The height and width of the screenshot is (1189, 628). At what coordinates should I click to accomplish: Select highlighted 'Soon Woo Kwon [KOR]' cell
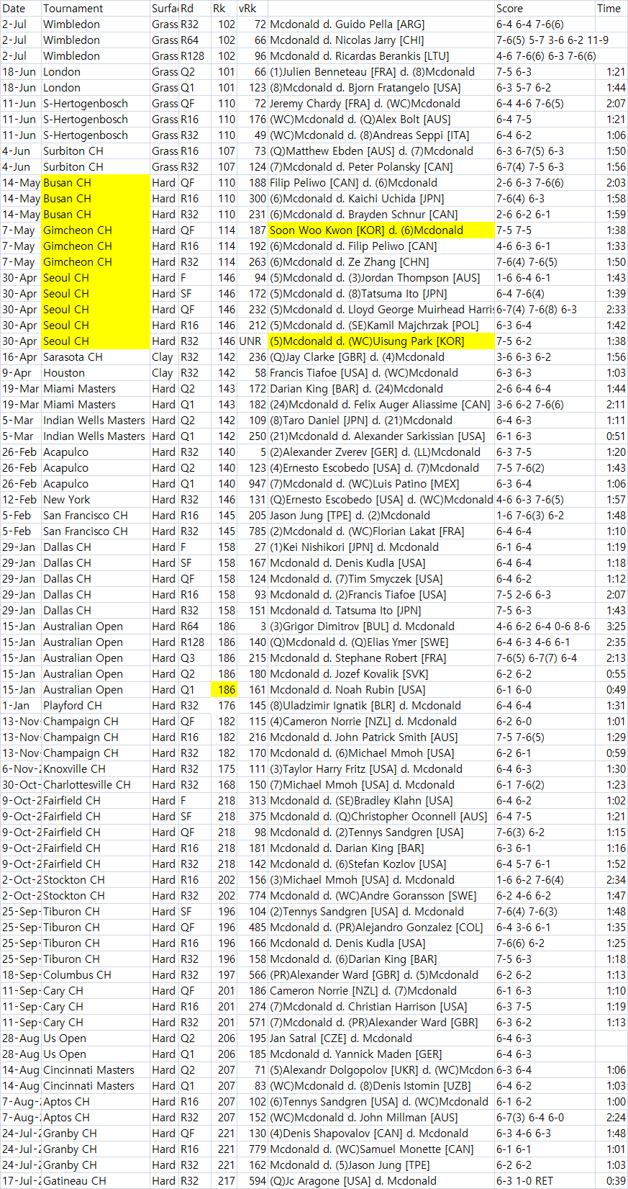coord(381,230)
